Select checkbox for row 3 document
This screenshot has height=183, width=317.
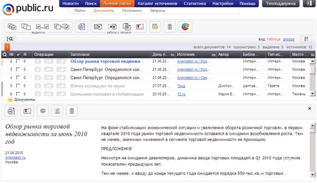coord(18,69)
